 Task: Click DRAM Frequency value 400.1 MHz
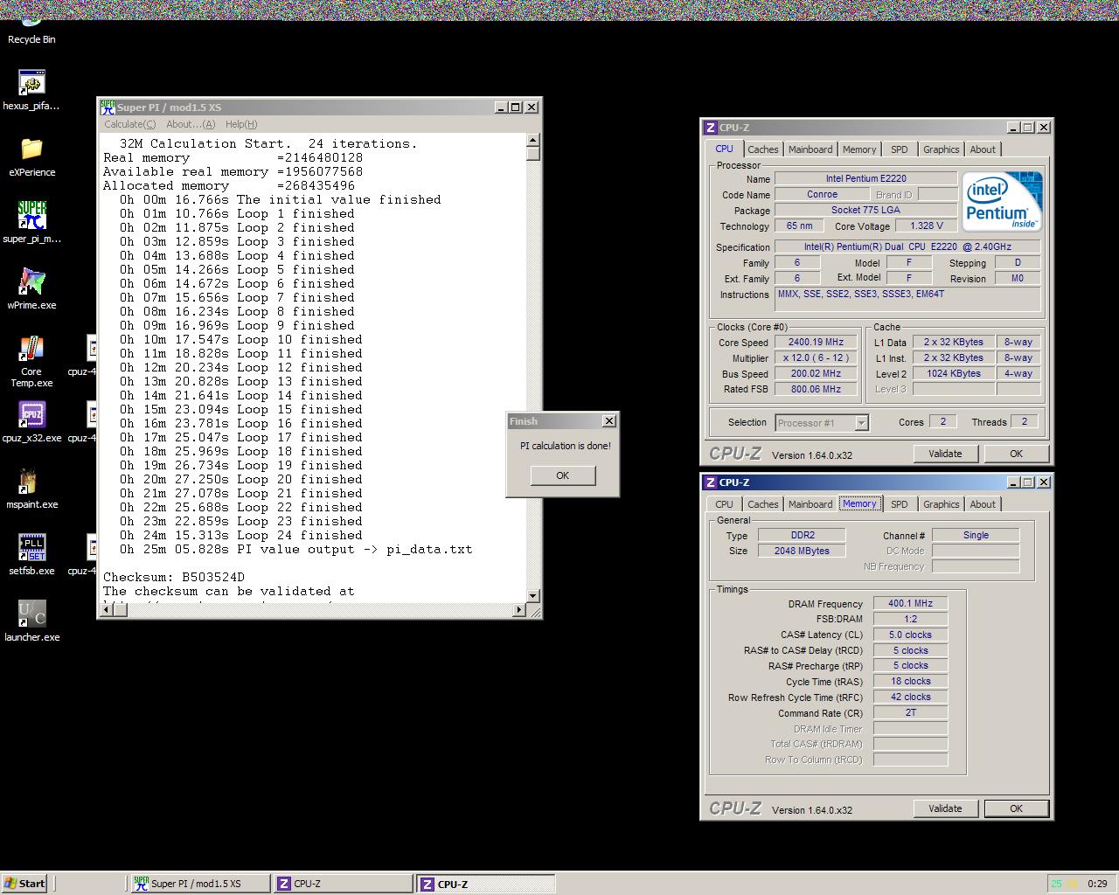point(910,603)
